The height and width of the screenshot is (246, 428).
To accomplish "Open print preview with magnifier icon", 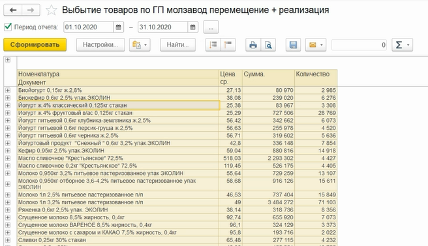I will 268,44.
